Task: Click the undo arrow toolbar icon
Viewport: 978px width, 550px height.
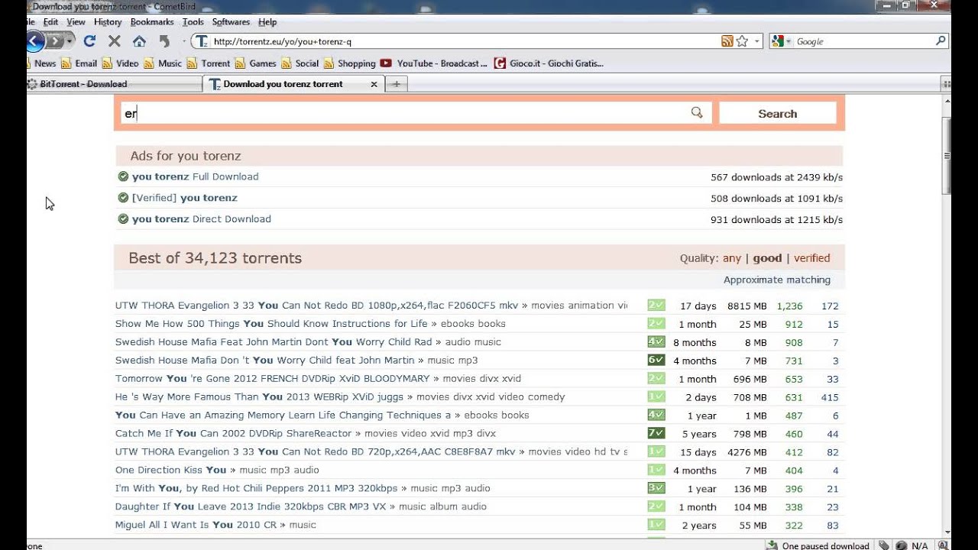Action: pos(164,41)
